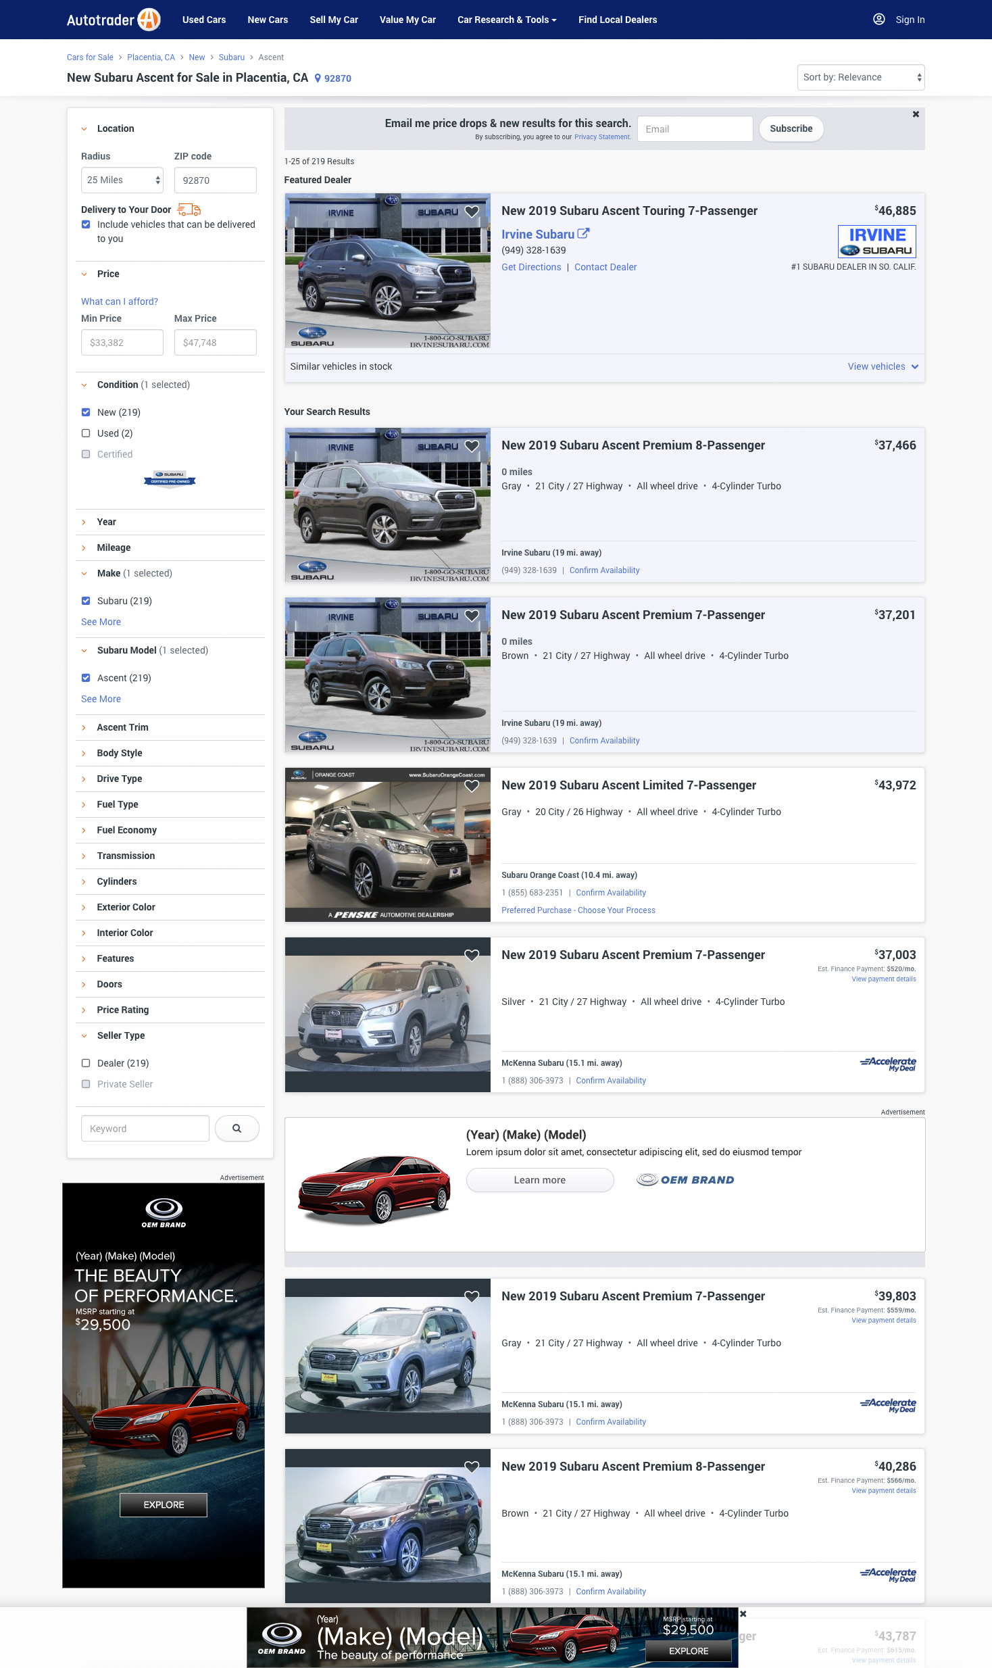Favorite the $39,803 gray Ascent listing
The height and width of the screenshot is (1668, 992).
472,1297
